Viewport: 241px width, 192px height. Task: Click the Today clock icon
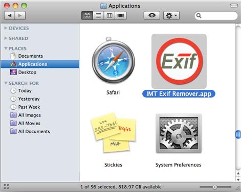pos(13,90)
